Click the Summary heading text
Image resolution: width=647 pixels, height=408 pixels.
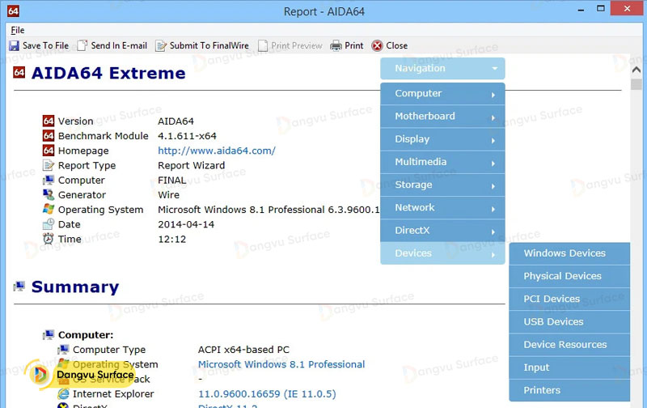click(x=75, y=287)
